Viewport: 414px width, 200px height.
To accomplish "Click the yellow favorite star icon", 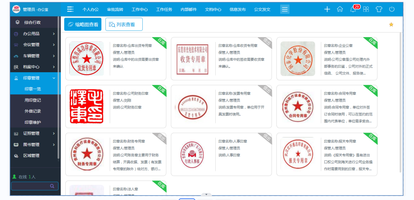I will click(391, 25).
